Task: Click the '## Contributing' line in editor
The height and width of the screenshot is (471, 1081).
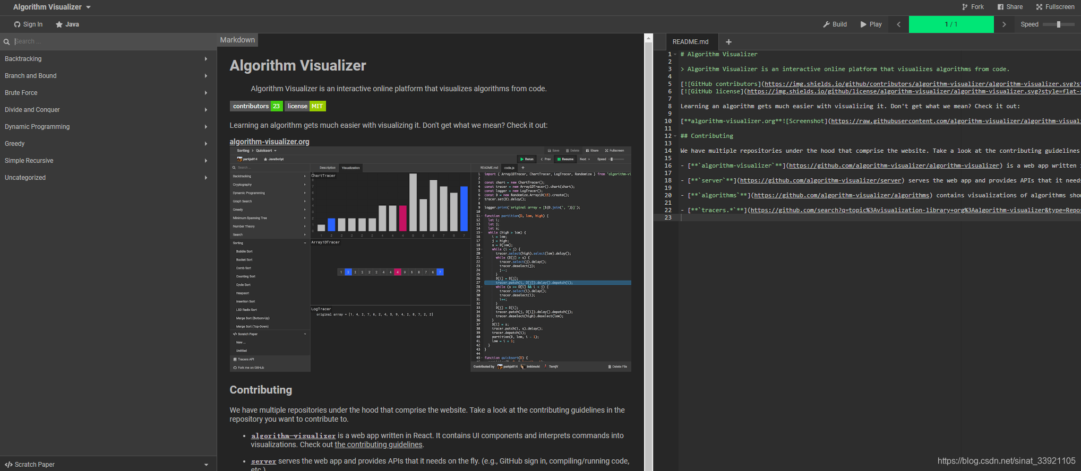Action: pos(707,136)
